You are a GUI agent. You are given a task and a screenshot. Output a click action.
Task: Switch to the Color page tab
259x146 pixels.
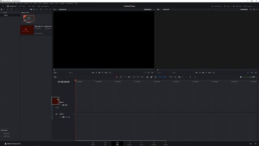(x=142, y=144)
